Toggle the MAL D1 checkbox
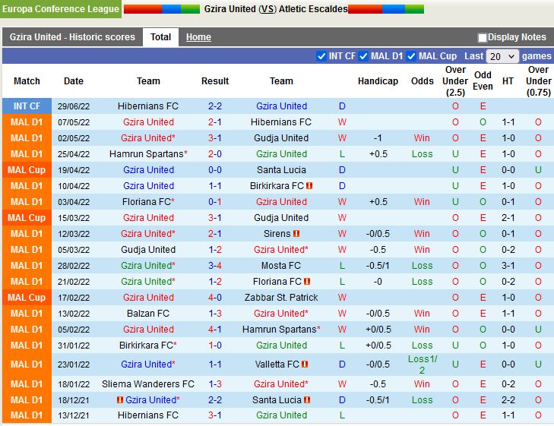 (x=365, y=56)
